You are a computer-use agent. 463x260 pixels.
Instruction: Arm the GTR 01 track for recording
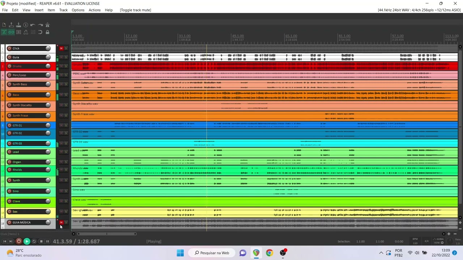coord(9,125)
